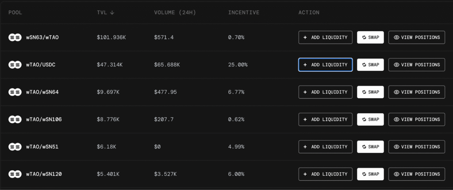Click the wTAO/wSN64 pool token icon
This screenshot has width=453, height=190.
[15, 92]
